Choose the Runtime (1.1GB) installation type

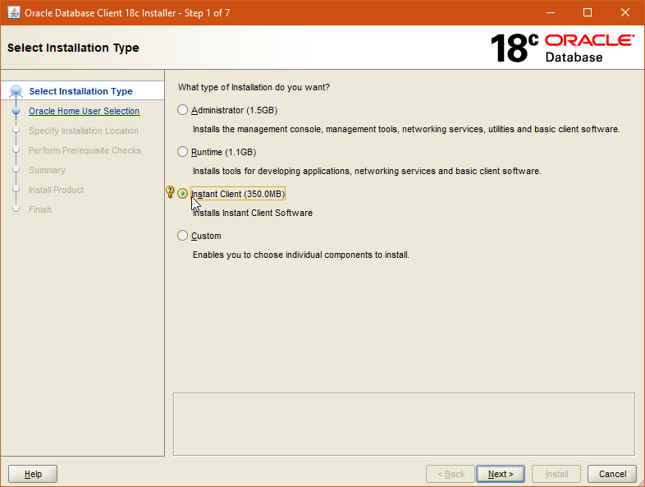(x=182, y=152)
